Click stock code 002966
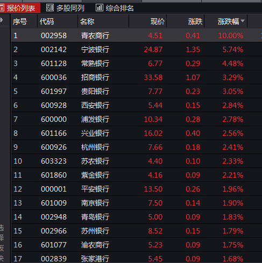Viewport: 262px width, 263px height. (x=54, y=231)
